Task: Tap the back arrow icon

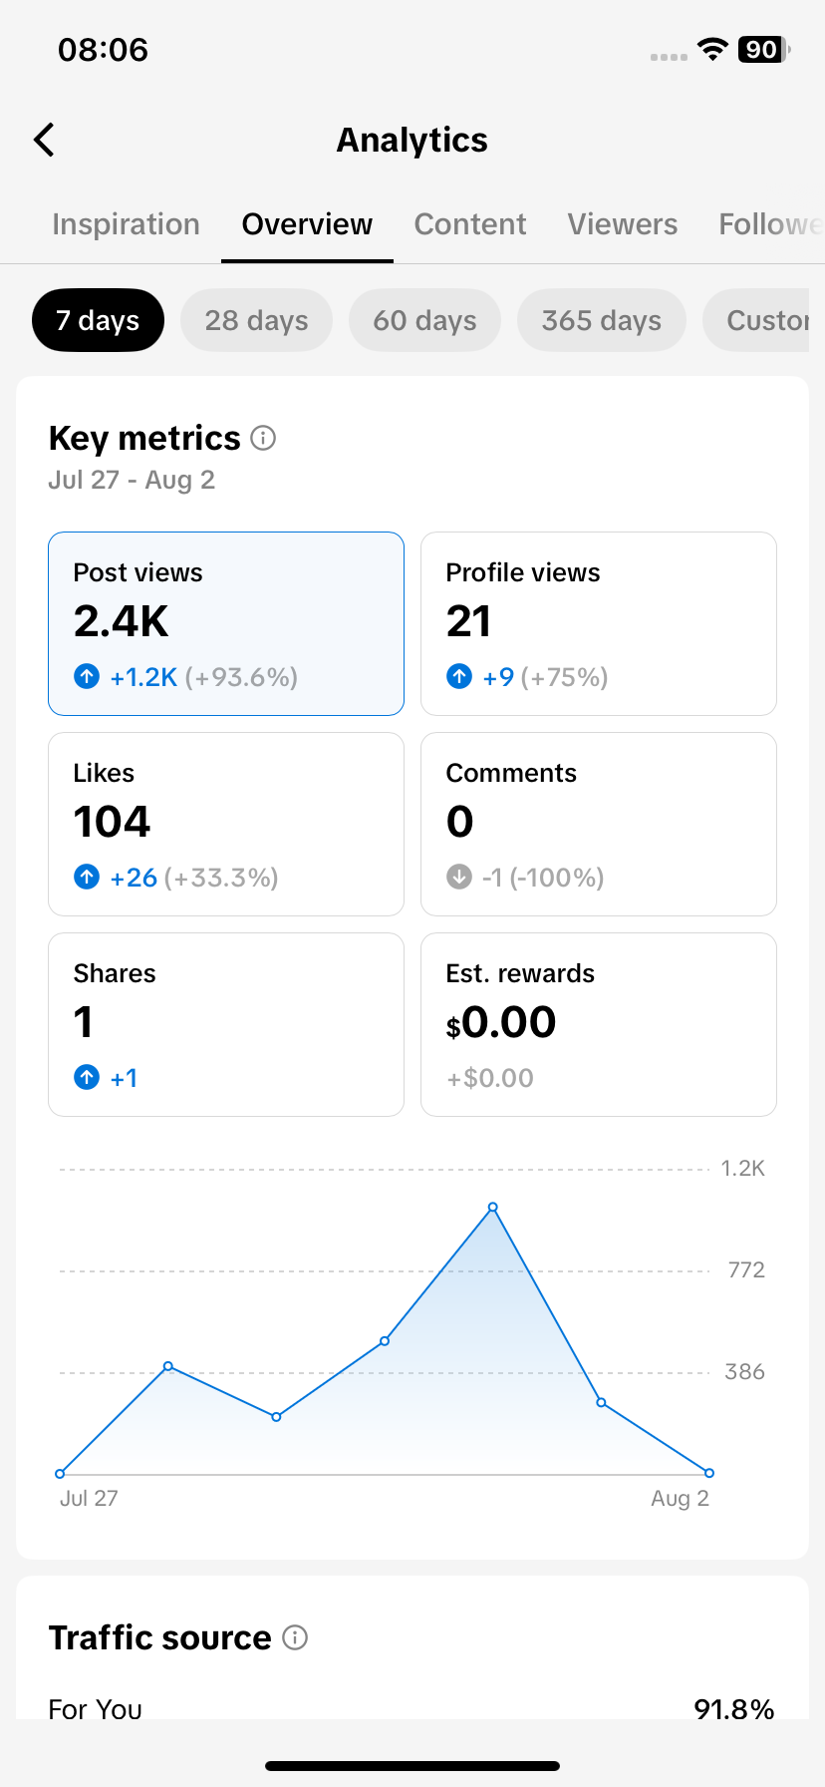Action: coord(44,141)
